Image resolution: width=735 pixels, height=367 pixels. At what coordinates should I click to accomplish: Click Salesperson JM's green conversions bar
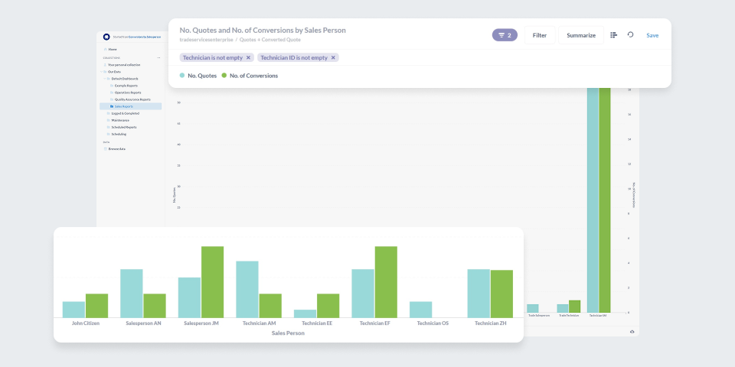(212, 282)
